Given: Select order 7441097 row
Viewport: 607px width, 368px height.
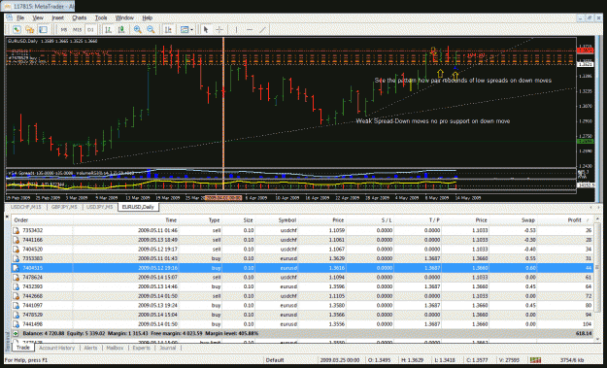Looking at the screenshot, I should 302,305.
